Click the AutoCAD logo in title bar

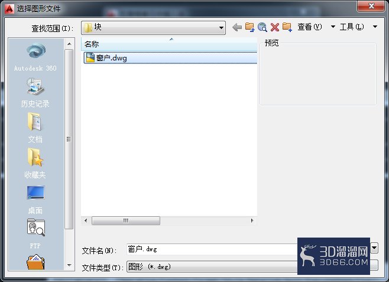tap(9, 9)
